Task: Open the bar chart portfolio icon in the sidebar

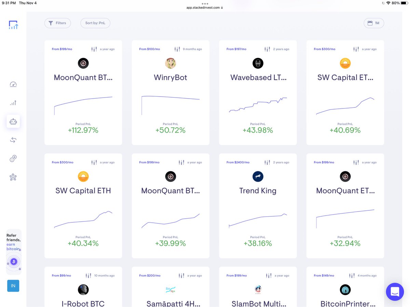Action: pos(13,103)
